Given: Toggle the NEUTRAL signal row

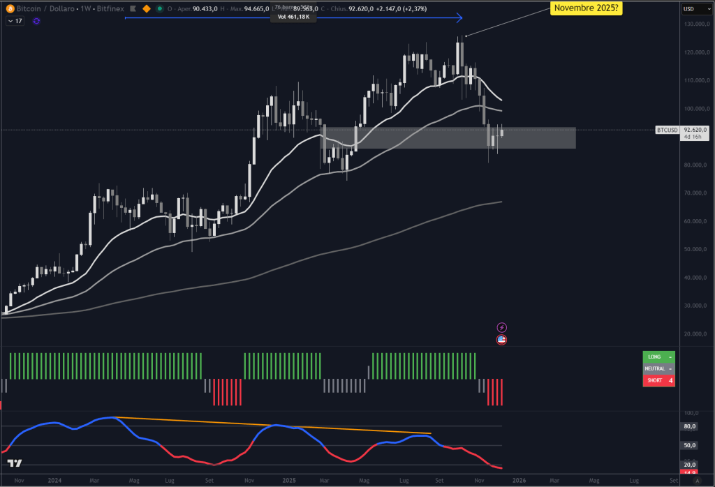Looking at the screenshot, I should [658, 368].
